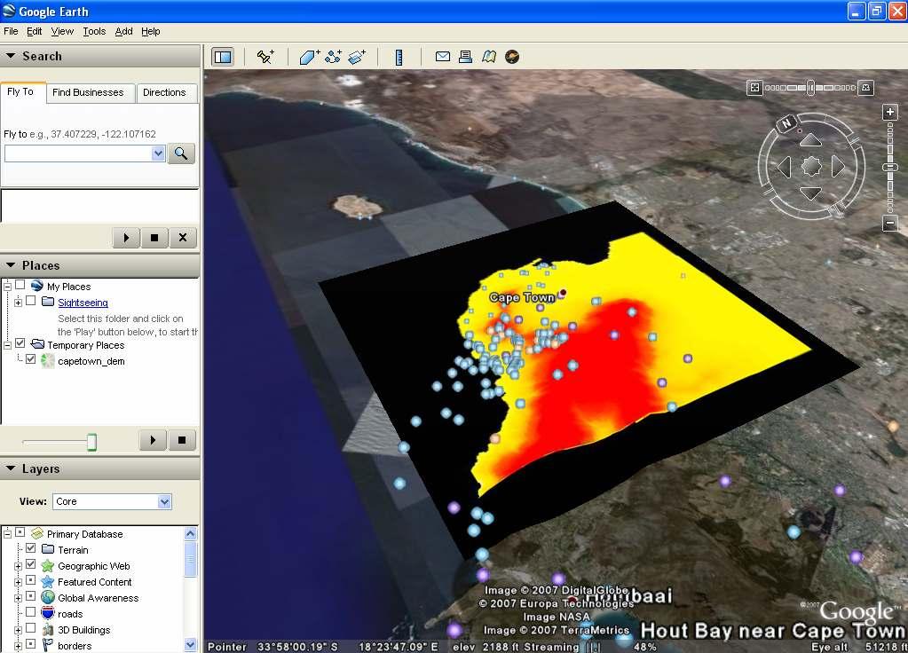The width and height of the screenshot is (908, 653).
Task: Expand the Global Awareness layer node
Action: click(x=18, y=598)
